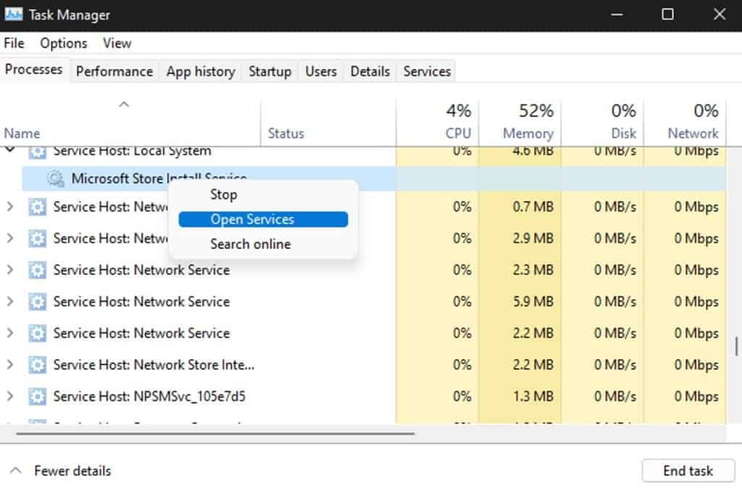Click the Microsoft Store Install Service gear icon
The height and width of the screenshot is (493, 742).
point(57,179)
